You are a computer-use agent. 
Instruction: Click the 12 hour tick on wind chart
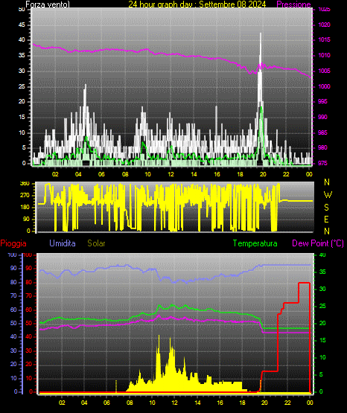[x=171, y=174]
